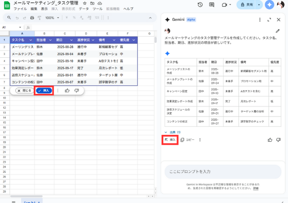Select cell 2025-09-17 in the sheet
288x203 pixels.
tap(65, 68)
